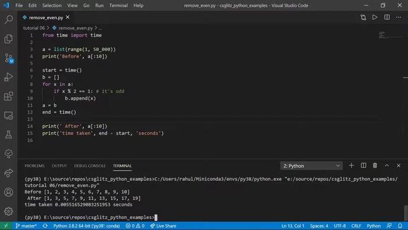Screen dimensions: 408x230
Task: Open the View menu
Action: click(x=72, y=6)
